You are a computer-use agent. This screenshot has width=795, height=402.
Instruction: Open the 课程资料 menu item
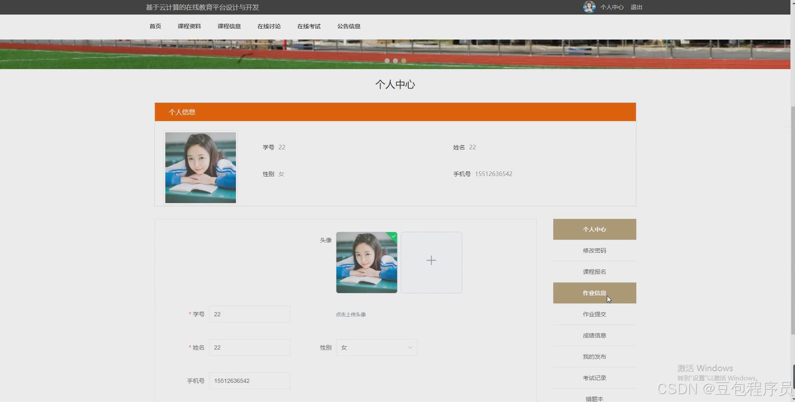(x=189, y=26)
